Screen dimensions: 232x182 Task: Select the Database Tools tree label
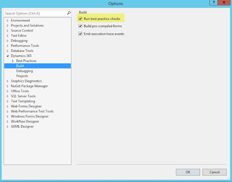click(22, 51)
